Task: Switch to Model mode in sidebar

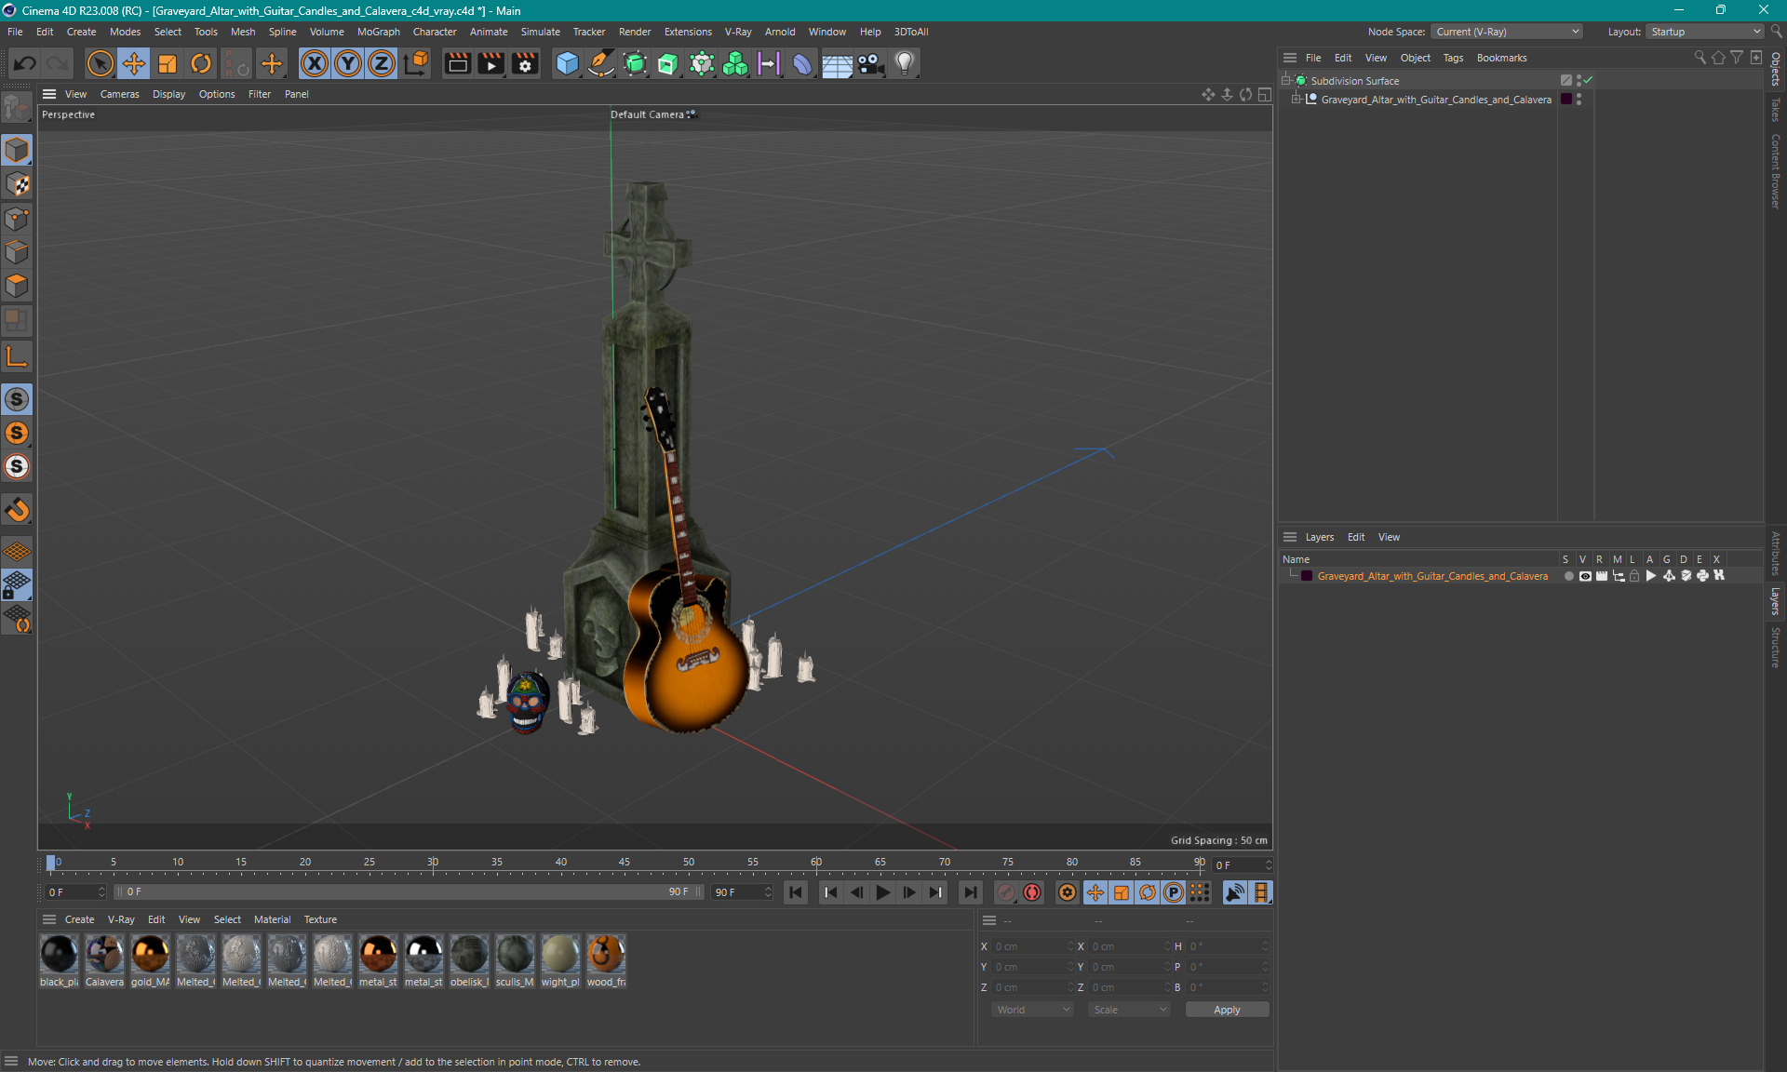Action: 17,150
